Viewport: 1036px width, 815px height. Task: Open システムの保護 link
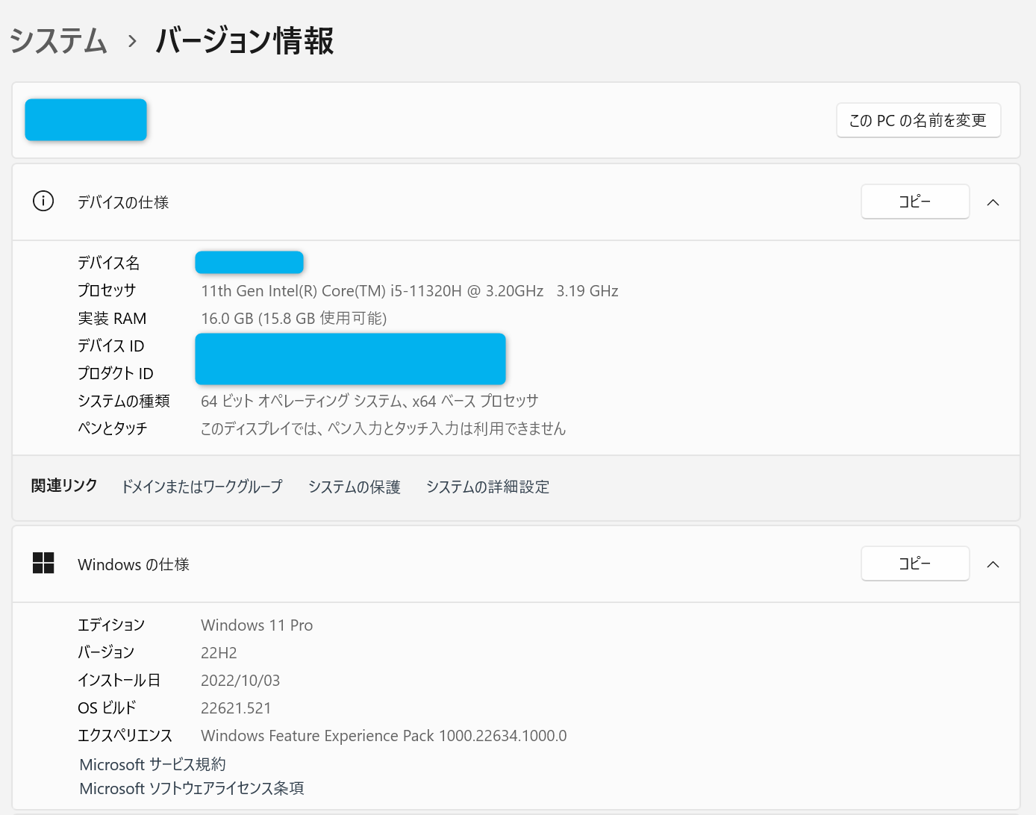(x=355, y=487)
